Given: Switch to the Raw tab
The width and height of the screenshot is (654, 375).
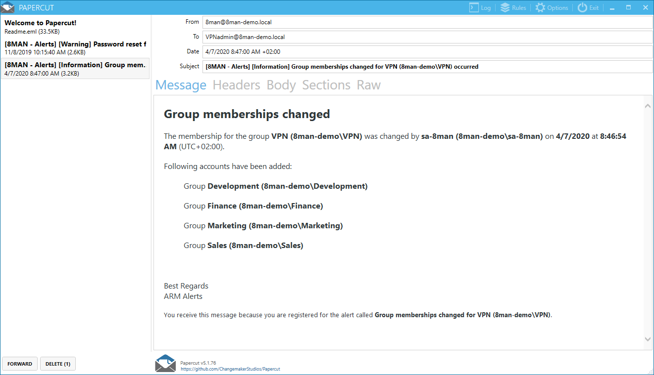Looking at the screenshot, I should pos(369,85).
